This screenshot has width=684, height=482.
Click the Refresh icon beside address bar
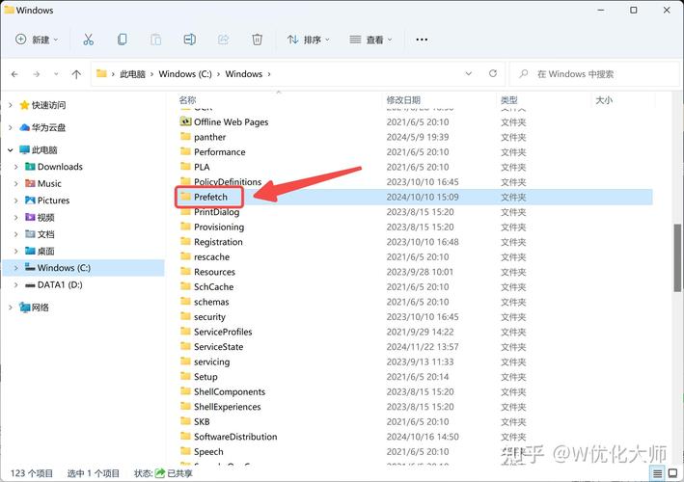pos(493,73)
